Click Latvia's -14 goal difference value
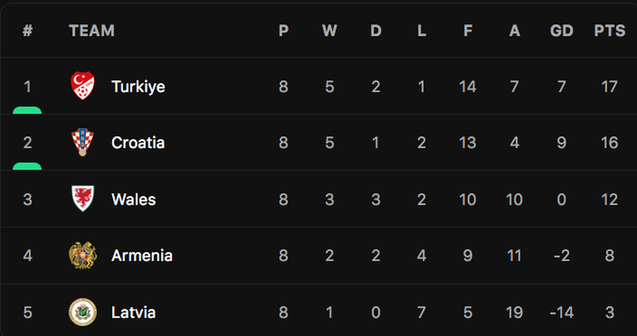This screenshot has width=637, height=336. click(x=561, y=312)
